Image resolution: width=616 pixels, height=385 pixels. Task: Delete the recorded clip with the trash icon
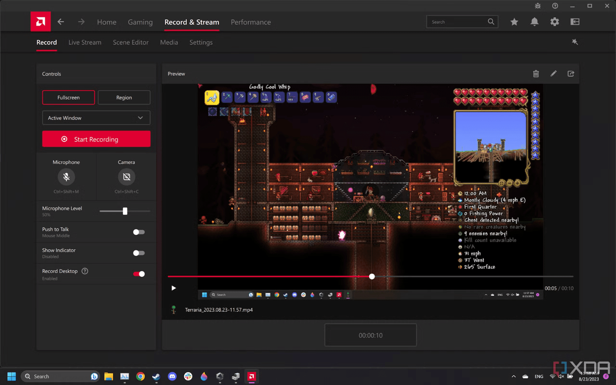(x=536, y=74)
